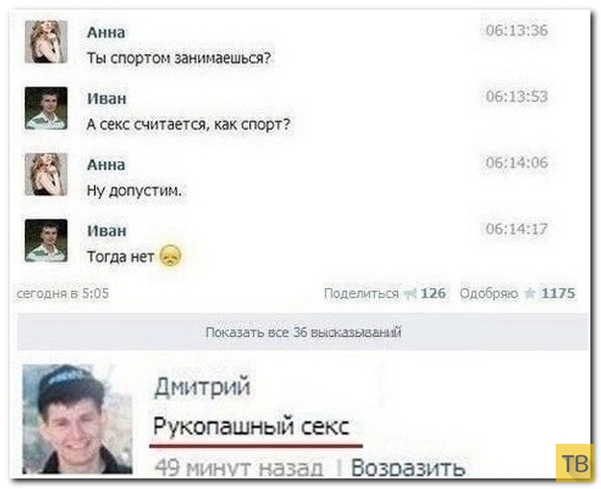601x489 pixels.
Task: Click the Поделиться link
Action: [x=362, y=293]
